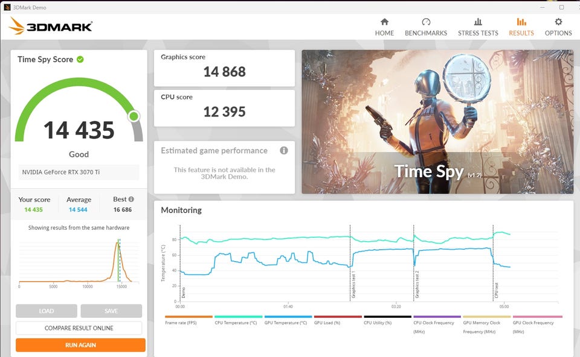The width and height of the screenshot is (580, 357).
Task: Click the info icon beside Best
Action: coord(131,199)
